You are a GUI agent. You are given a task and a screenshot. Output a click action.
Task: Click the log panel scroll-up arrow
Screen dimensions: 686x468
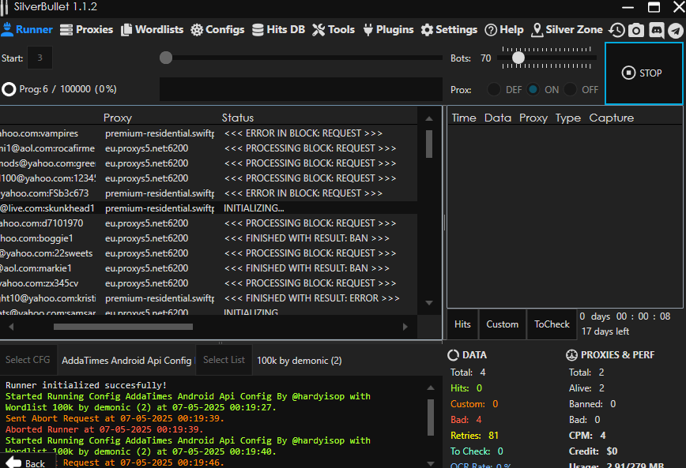click(431, 388)
